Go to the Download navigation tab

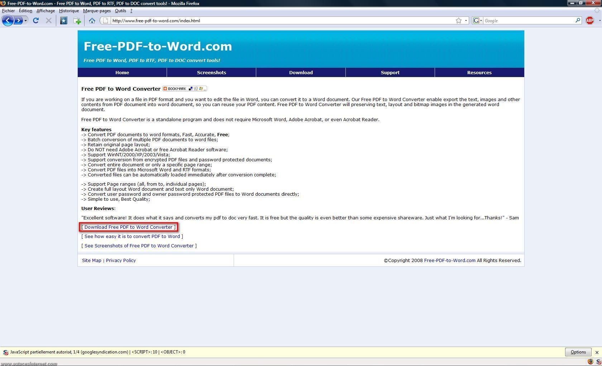pos(301,72)
